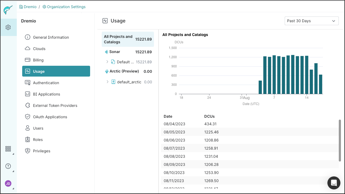The height and width of the screenshot is (194, 345).
Task: Click the Dremio breadcrumb link
Action: (x=30, y=7)
